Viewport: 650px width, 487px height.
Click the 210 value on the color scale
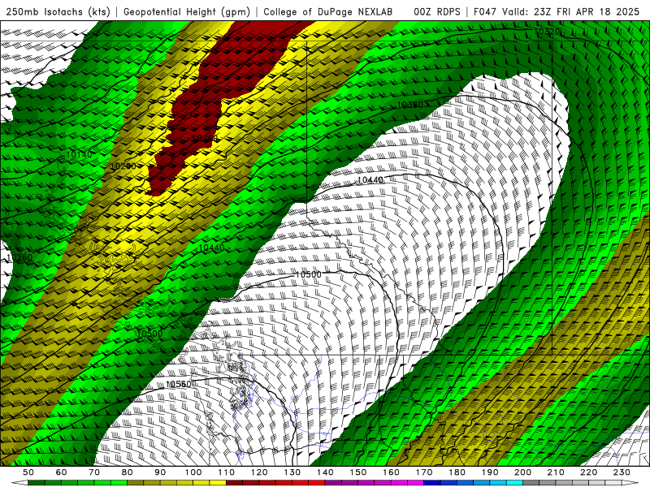pos(556,472)
